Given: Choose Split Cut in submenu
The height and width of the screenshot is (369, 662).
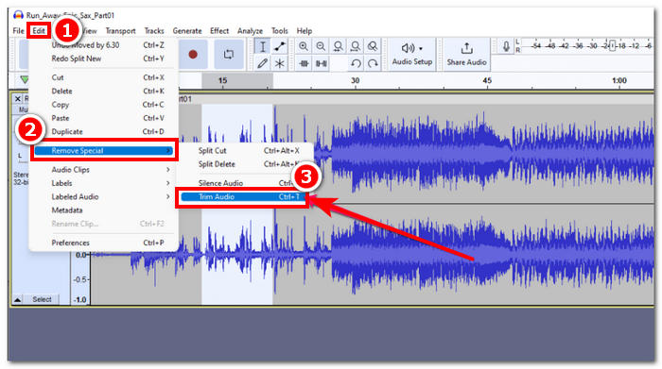Looking at the screenshot, I should point(245,150).
